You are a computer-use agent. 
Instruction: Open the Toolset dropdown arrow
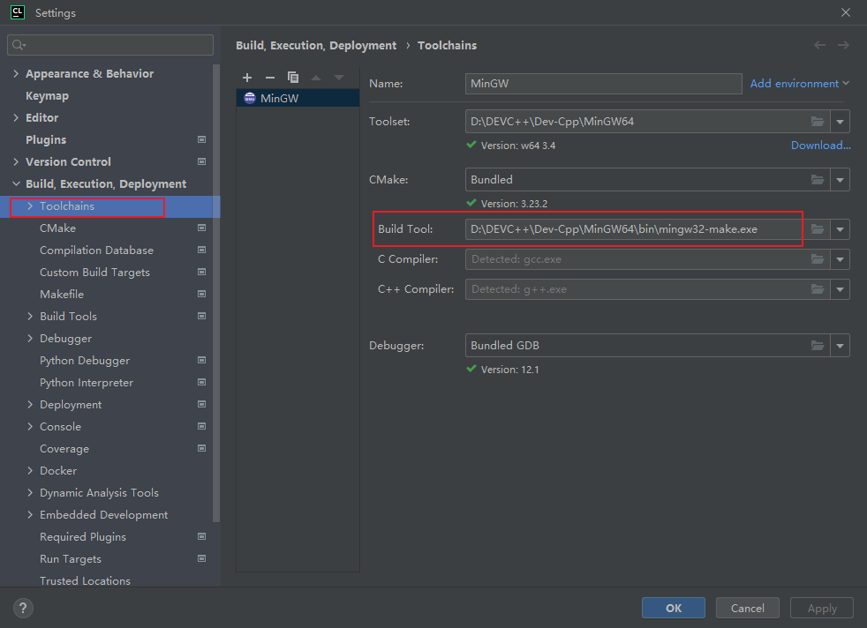841,122
